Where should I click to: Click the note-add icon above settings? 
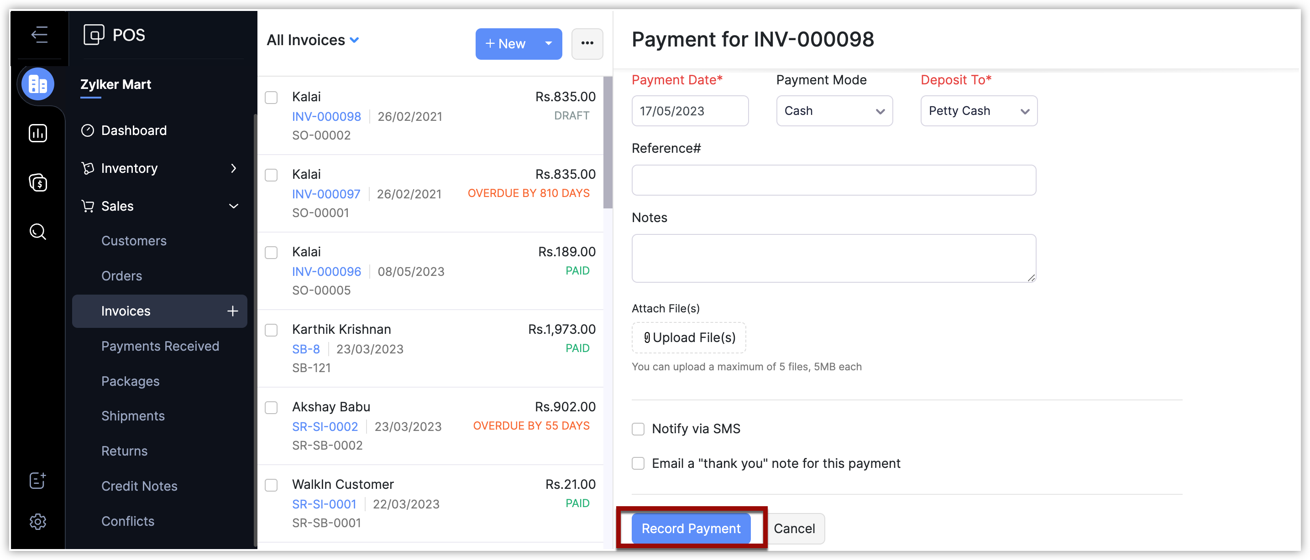click(38, 480)
